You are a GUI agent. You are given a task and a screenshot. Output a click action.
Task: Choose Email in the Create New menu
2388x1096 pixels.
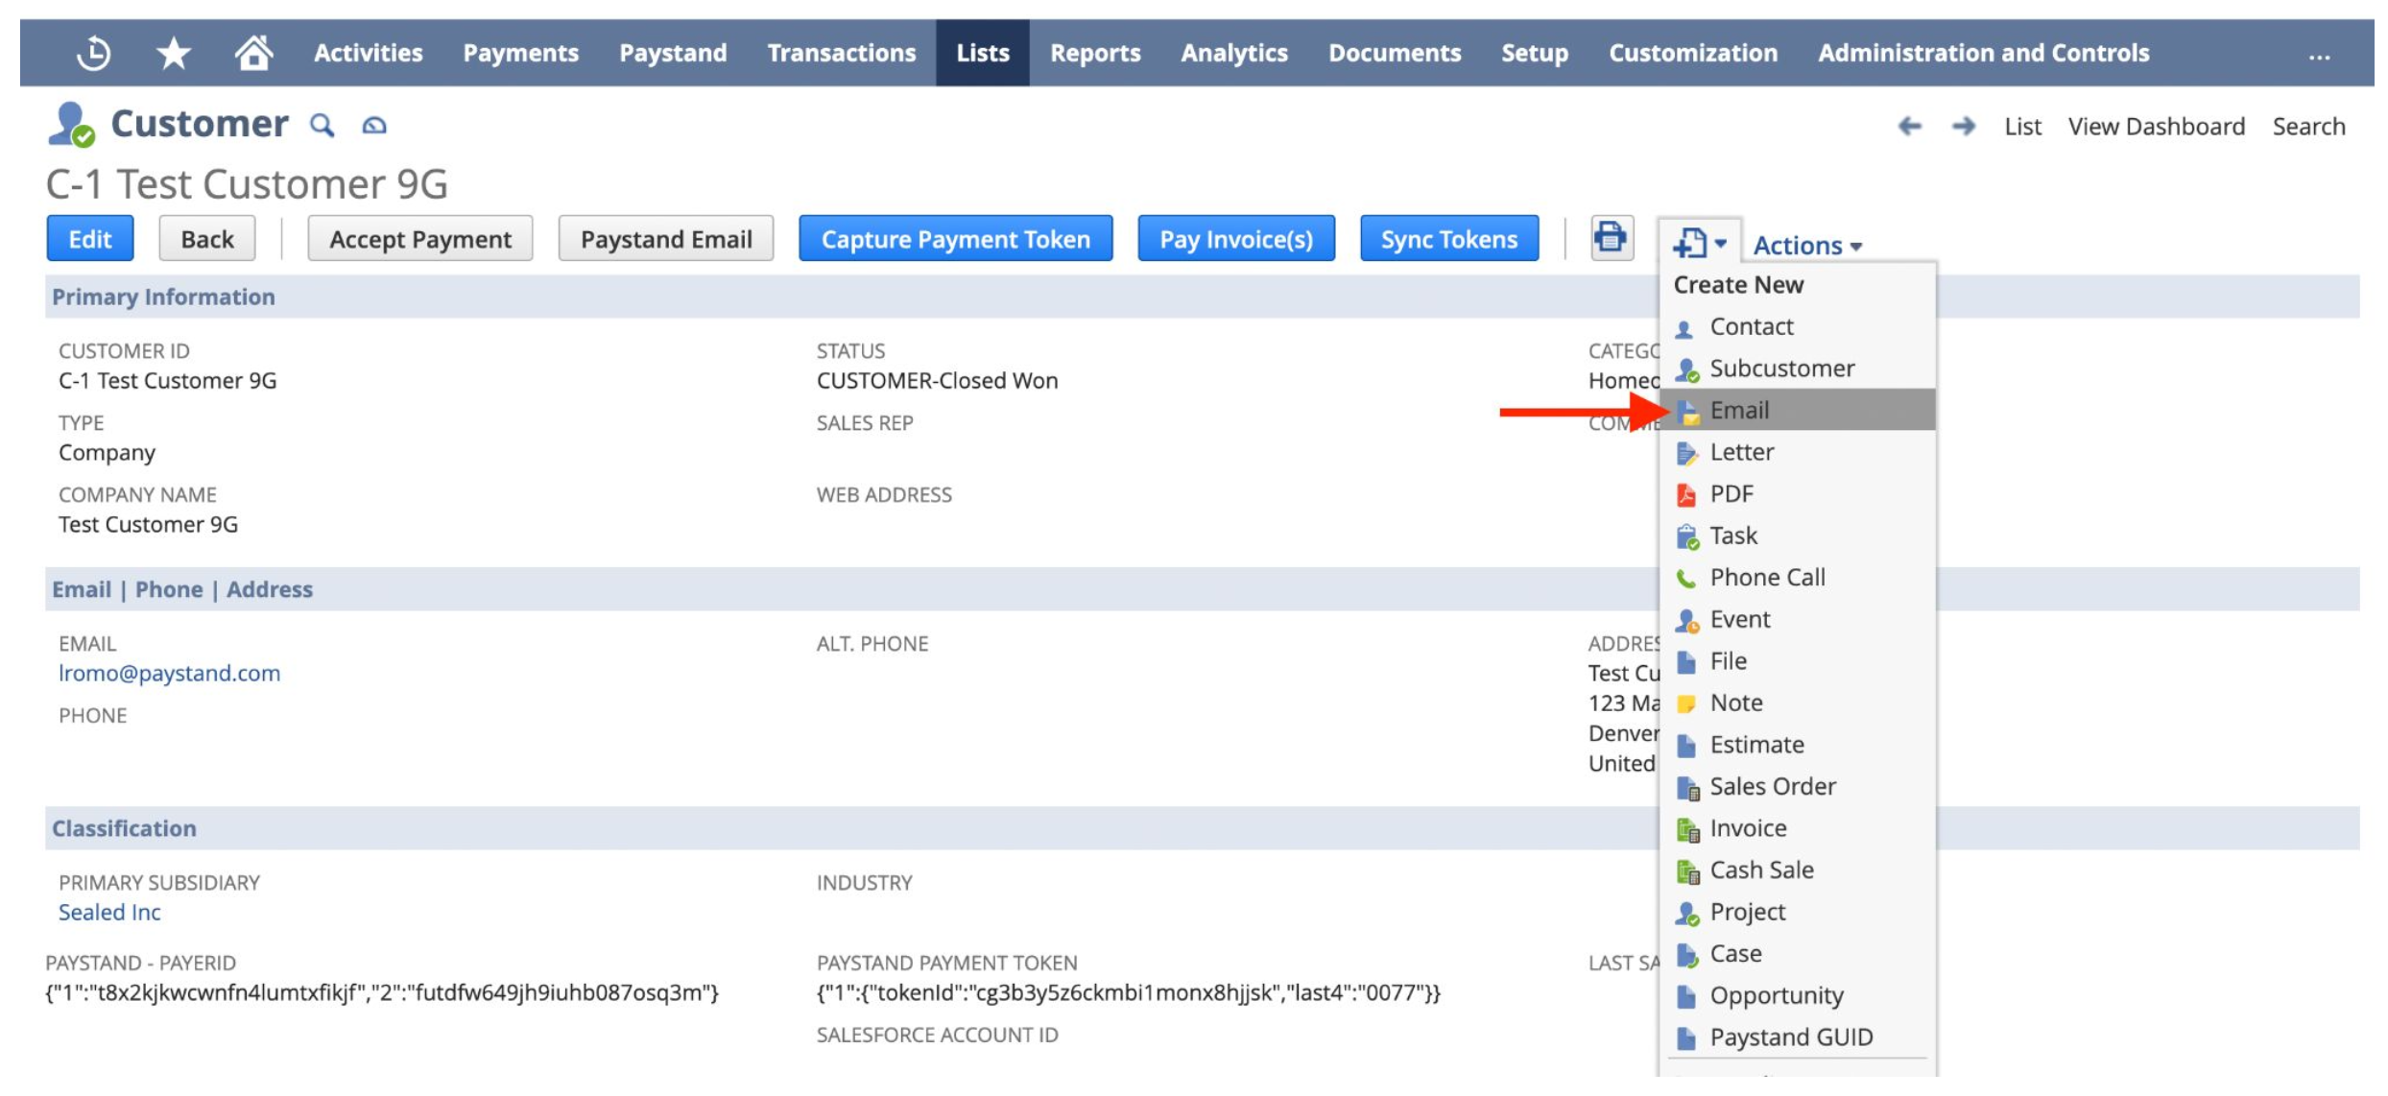tap(1797, 410)
